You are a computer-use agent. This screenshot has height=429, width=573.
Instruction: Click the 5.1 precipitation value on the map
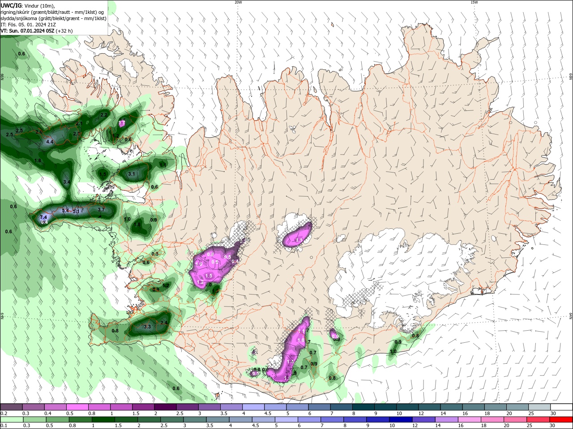pos(76,211)
